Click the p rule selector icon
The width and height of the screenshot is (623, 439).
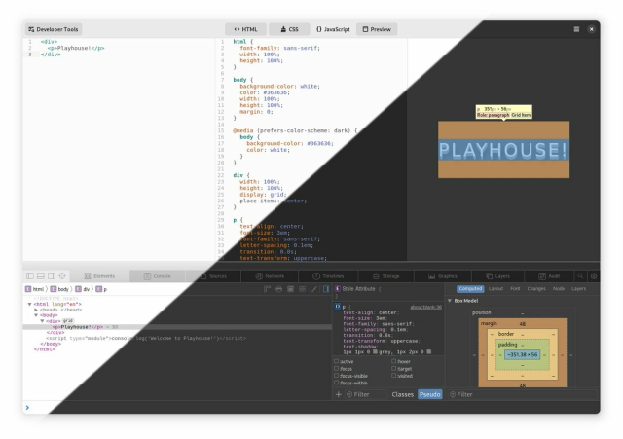pos(338,307)
